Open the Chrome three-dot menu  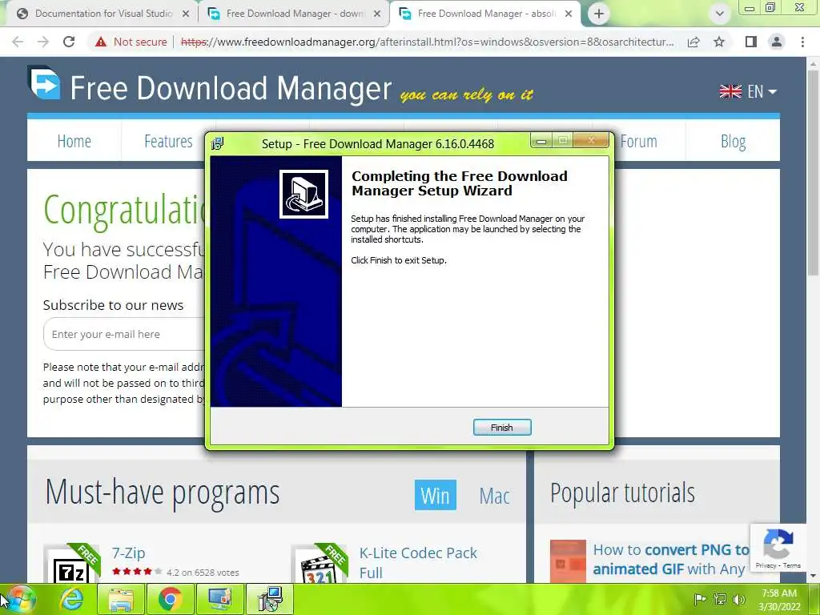pos(802,42)
